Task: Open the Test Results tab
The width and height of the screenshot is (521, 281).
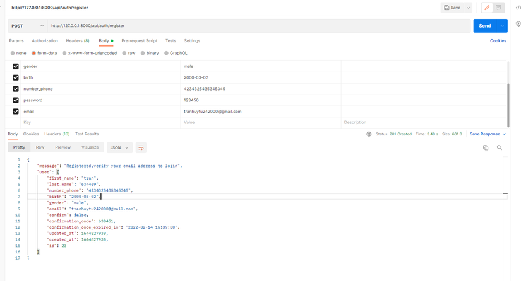Action: pyautogui.click(x=87, y=134)
